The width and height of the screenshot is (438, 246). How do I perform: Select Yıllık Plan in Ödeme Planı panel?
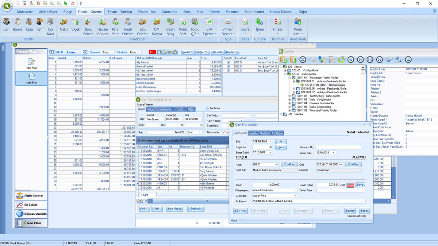tap(31, 63)
